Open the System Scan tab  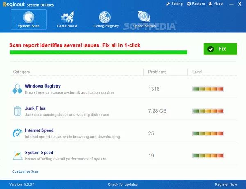point(28,20)
